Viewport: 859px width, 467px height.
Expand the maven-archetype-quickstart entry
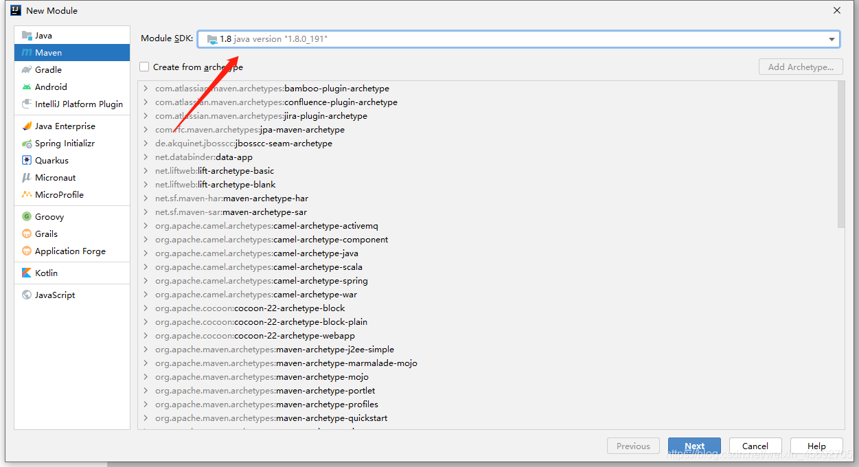[x=146, y=418]
